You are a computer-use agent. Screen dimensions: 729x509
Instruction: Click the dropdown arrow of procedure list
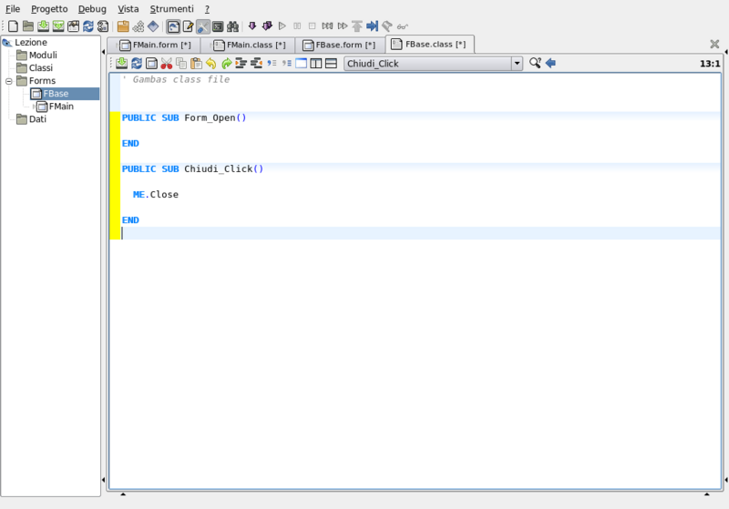(517, 64)
